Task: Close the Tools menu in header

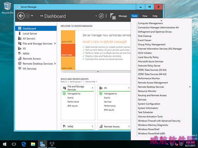Action: pyautogui.click(x=135, y=16)
